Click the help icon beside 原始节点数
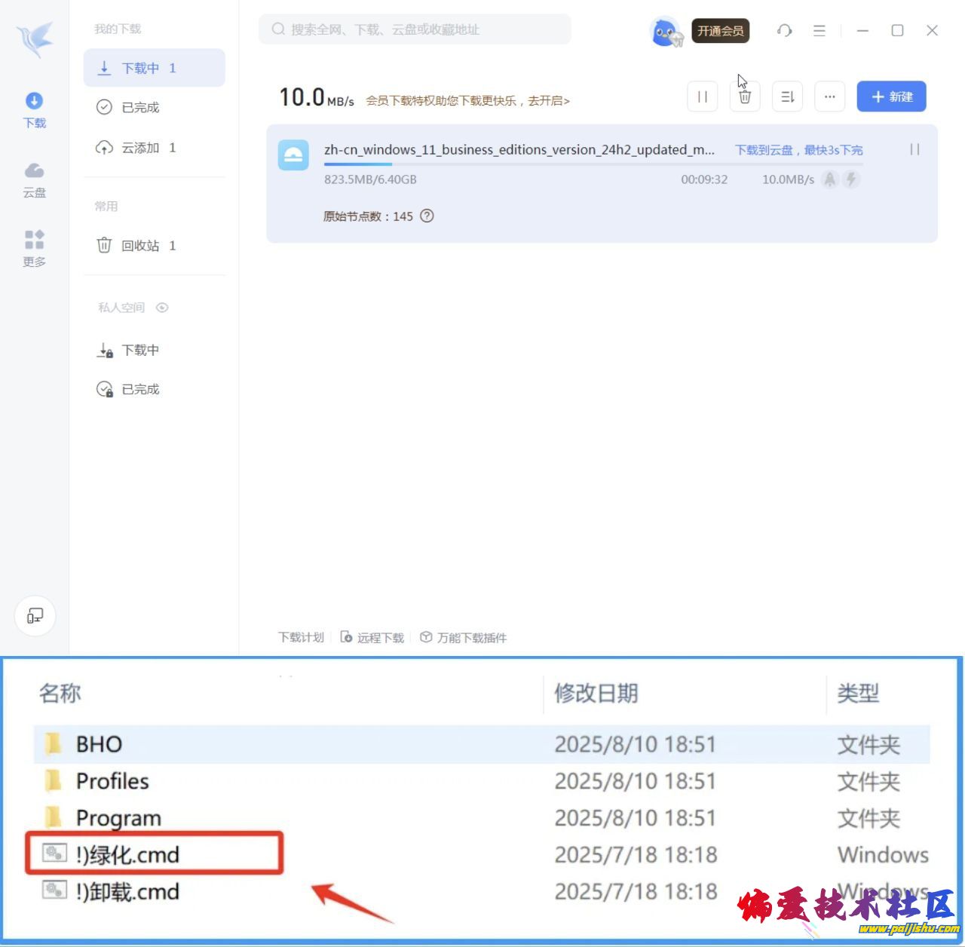965x947 pixels. 427,216
